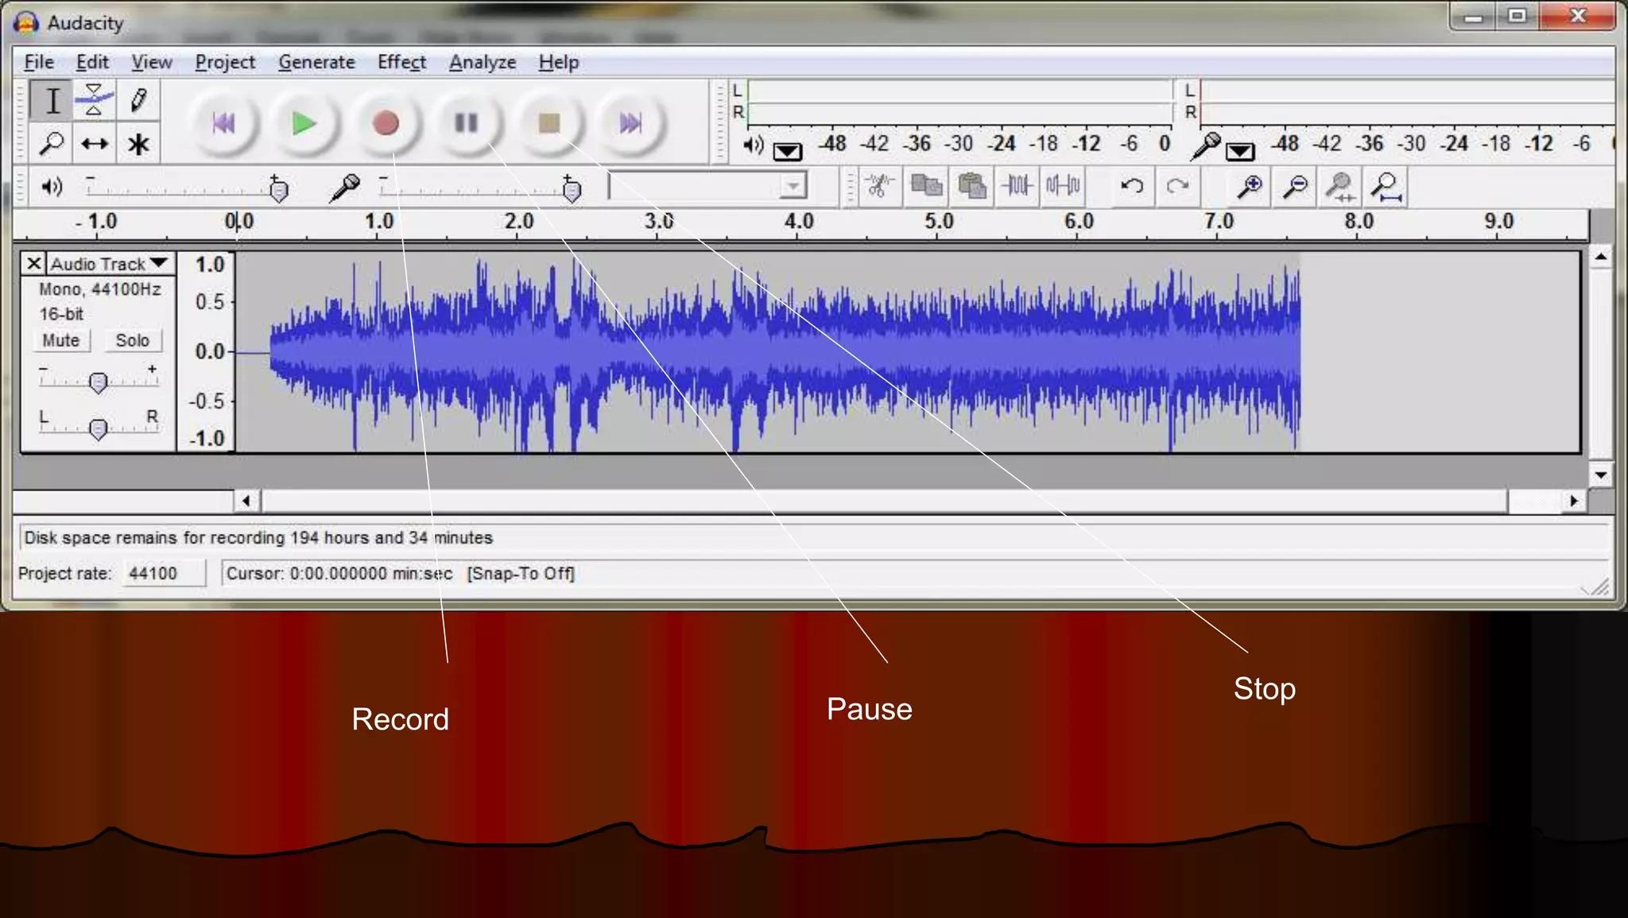This screenshot has height=918, width=1628.
Task: Maximize the Audacity window
Action: (1518, 17)
